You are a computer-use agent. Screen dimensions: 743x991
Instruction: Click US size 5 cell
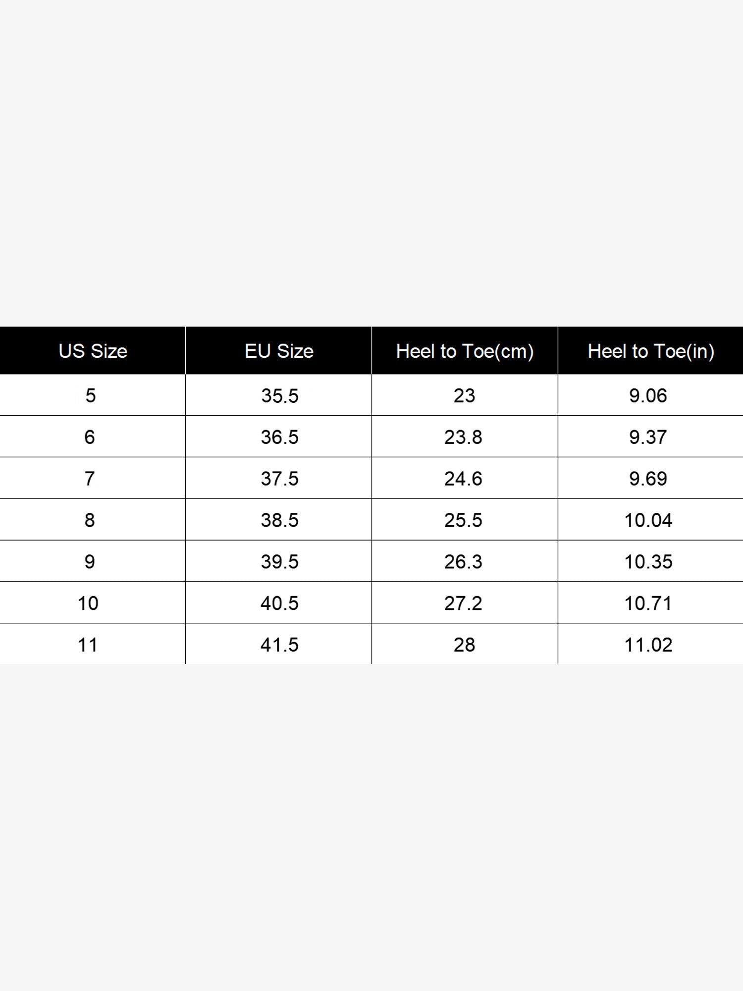tap(93, 395)
